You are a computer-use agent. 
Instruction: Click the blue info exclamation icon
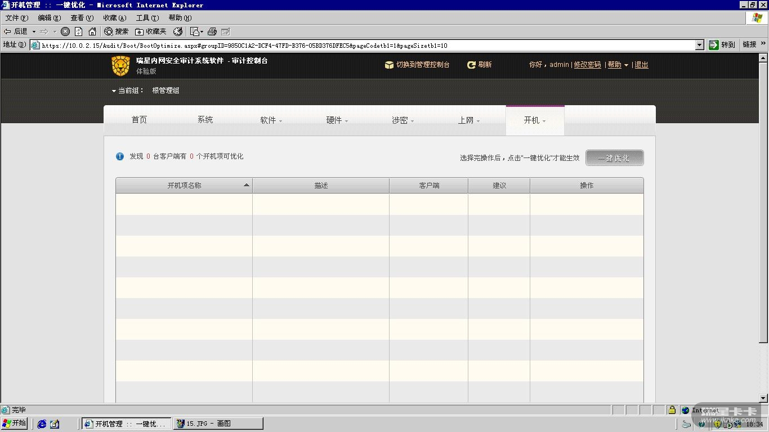click(x=120, y=156)
